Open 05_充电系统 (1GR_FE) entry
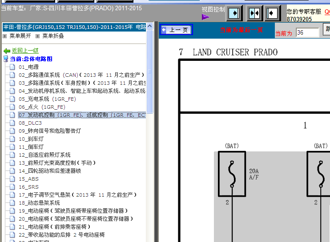The height and width of the screenshot is (242, 330). (47, 99)
